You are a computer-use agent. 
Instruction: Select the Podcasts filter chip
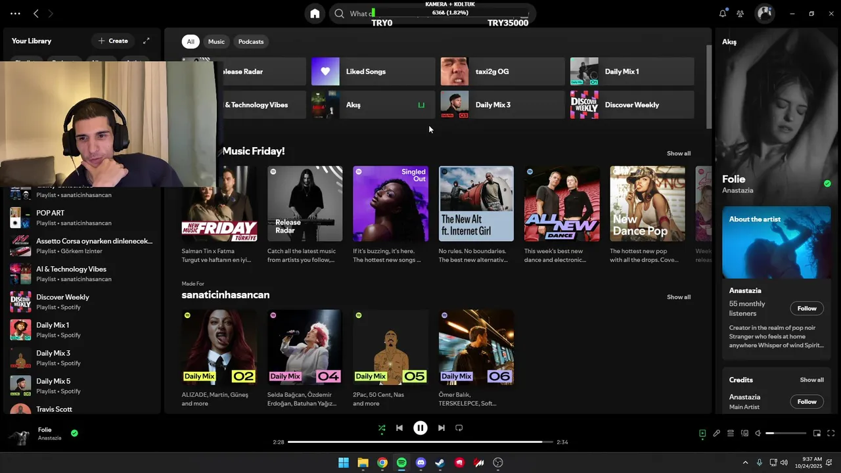pyautogui.click(x=251, y=41)
